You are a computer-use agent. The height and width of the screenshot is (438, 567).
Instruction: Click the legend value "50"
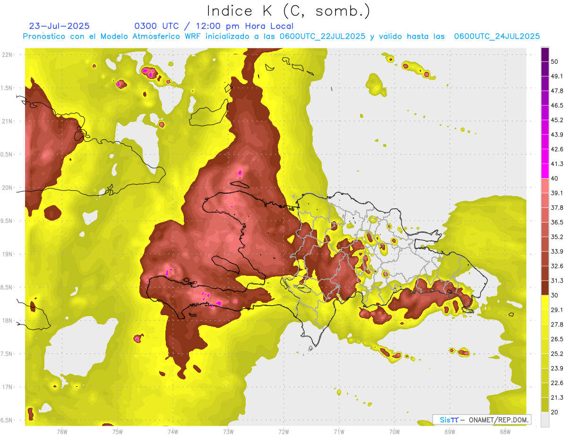click(x=555, y=61)
